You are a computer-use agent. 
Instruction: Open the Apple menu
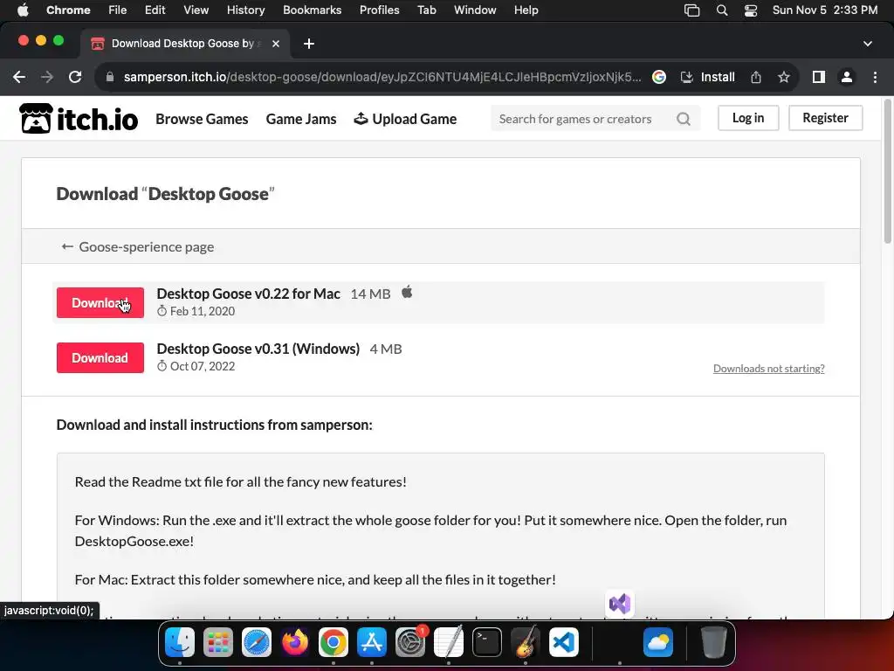click(x=23, y=10)
